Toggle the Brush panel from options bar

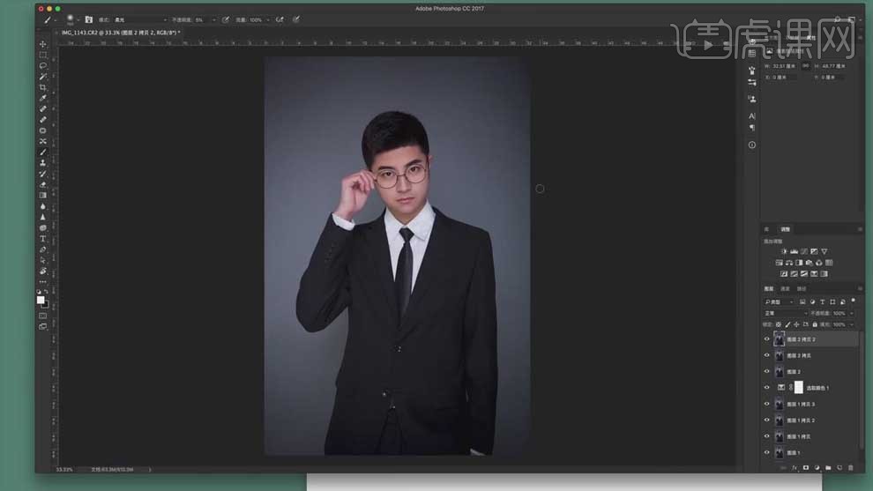[x=88, y=19]
